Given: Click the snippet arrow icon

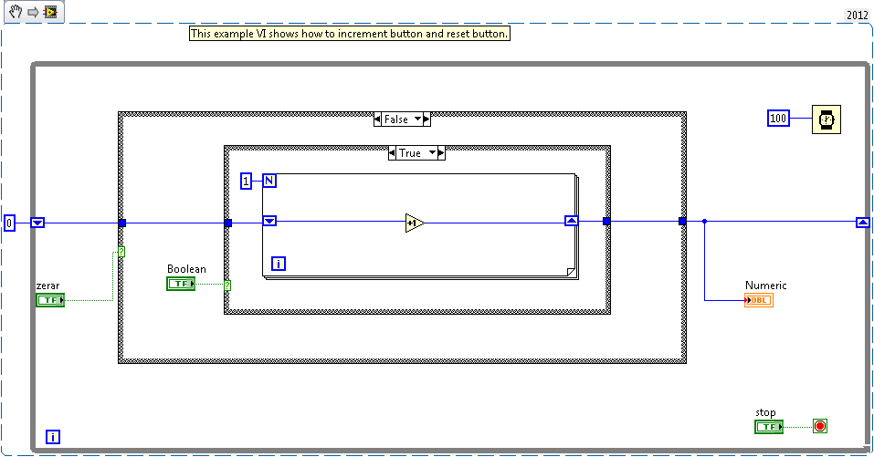Looking at the screenshot, I should tap(32, 12).
